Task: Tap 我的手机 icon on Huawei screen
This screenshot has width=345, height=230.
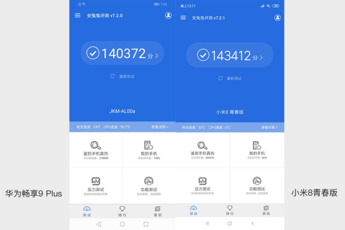Action: 149,145
